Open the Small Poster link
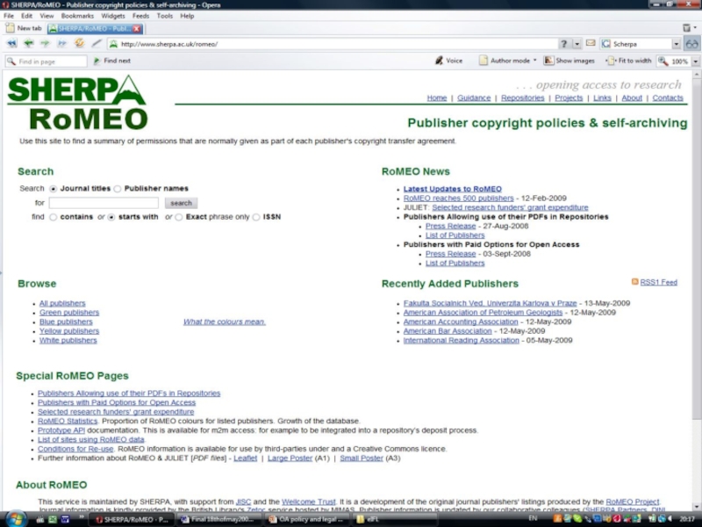The image size is (702, 527). pos(362,458)
